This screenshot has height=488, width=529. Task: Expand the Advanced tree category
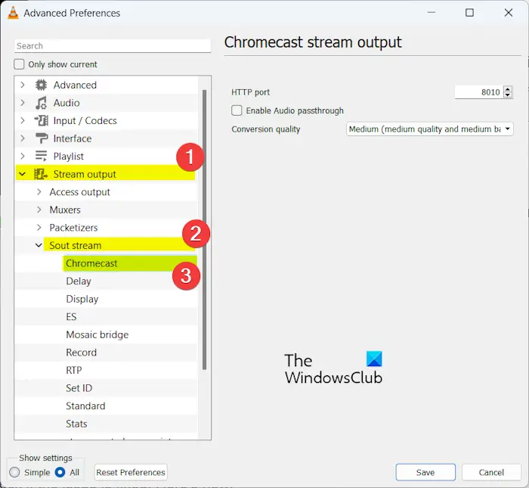(23, 85)
